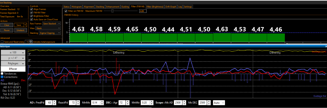Enable the Tendances checkbox
The width and height of the screenshot is (327, 108).
pyautogui.click(x=2, y=73)
